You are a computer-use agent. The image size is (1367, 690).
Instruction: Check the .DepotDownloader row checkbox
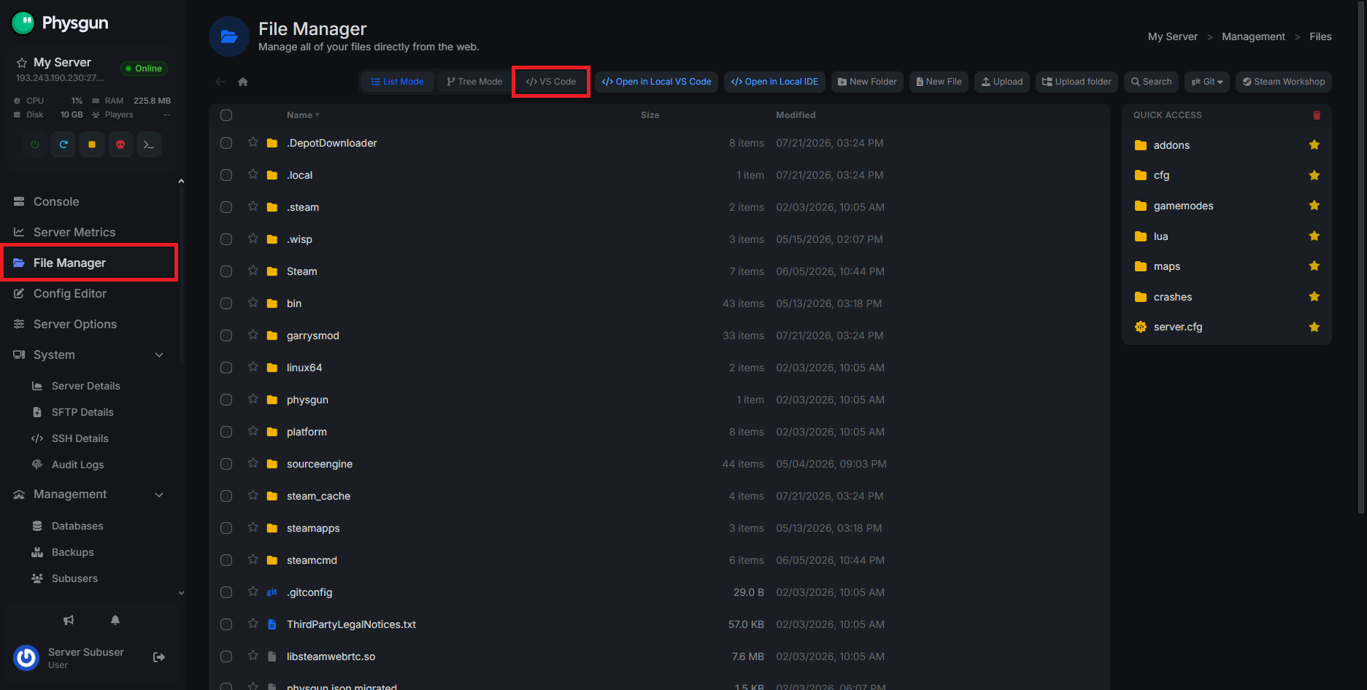point(226,143)
